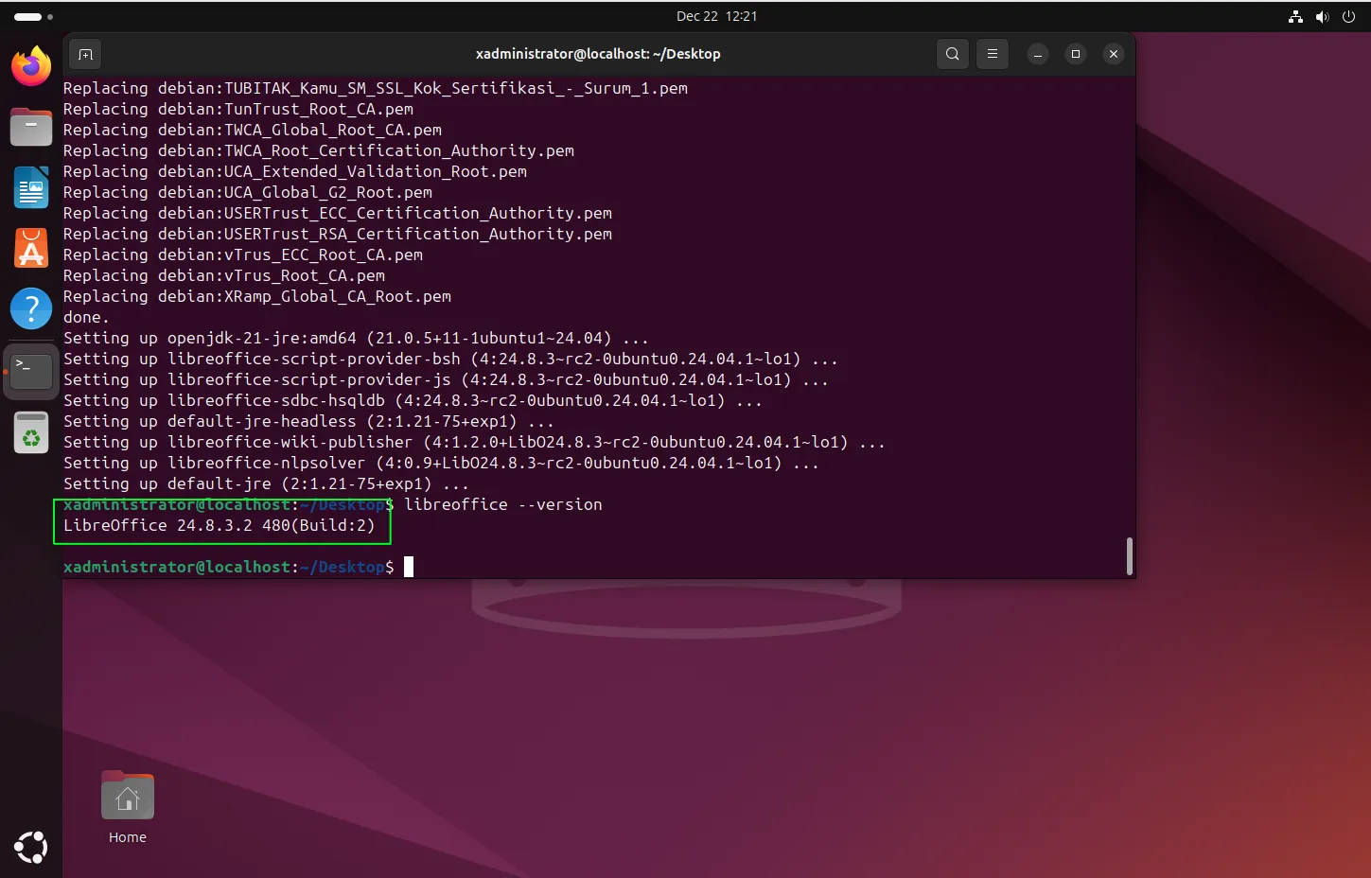This screenshot has width=1371, height=878.
Task: Minimize the terminal window
Action: coord(1038,54)
